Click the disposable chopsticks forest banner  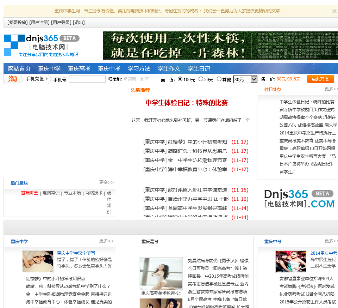(220, 46)
